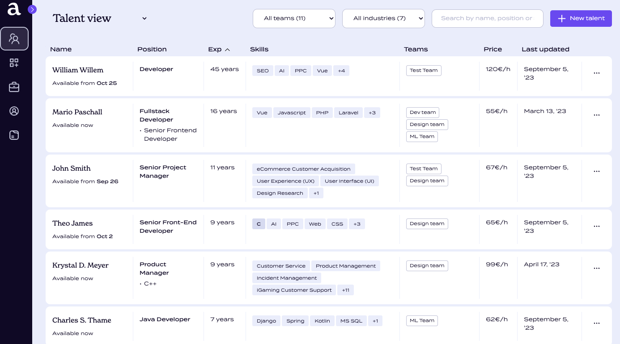Image resolution: width=620 pixels, height=344 pixels.
Task: Open Mario Paschall's talent name
Action: click(77, 112)
